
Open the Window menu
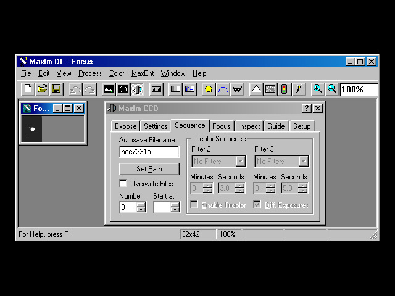[173, 73]
